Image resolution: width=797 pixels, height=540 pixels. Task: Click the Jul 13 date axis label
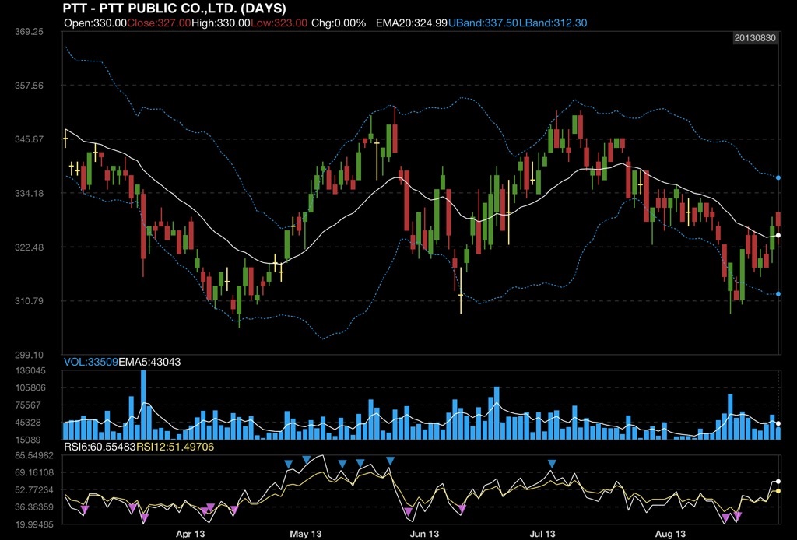(542, 534)
